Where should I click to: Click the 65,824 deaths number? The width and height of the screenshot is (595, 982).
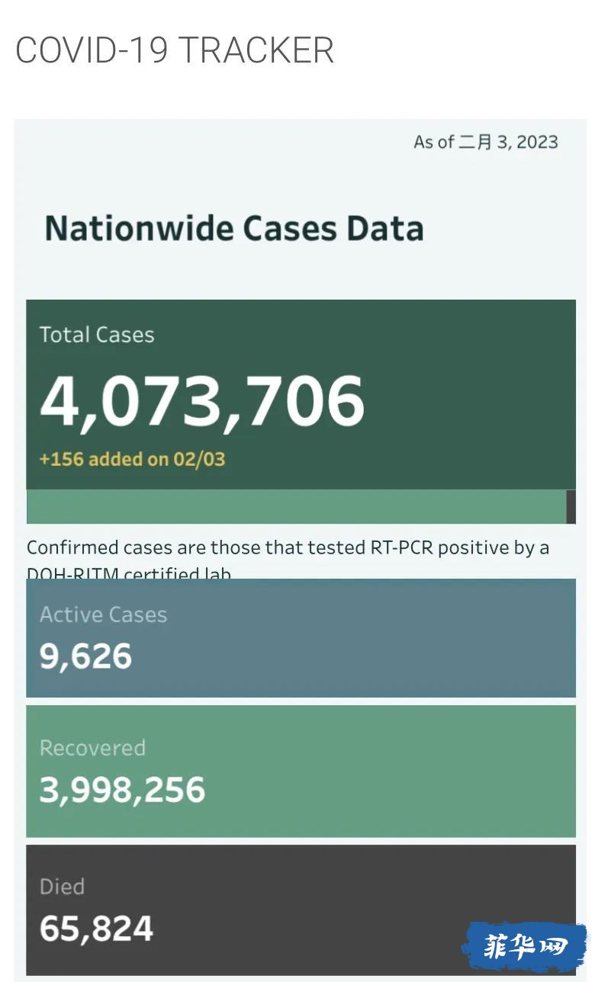[96, 929]
